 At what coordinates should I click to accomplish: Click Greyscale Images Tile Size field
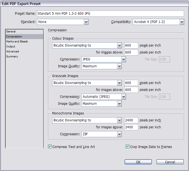pyautogui.click(x=165, y=97)
